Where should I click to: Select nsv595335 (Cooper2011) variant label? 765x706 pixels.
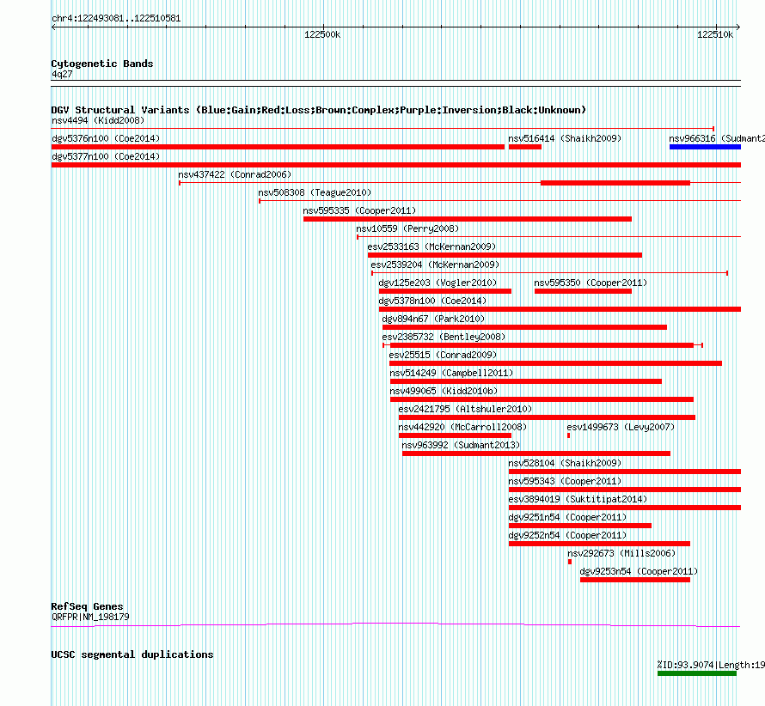pos(359,210)
